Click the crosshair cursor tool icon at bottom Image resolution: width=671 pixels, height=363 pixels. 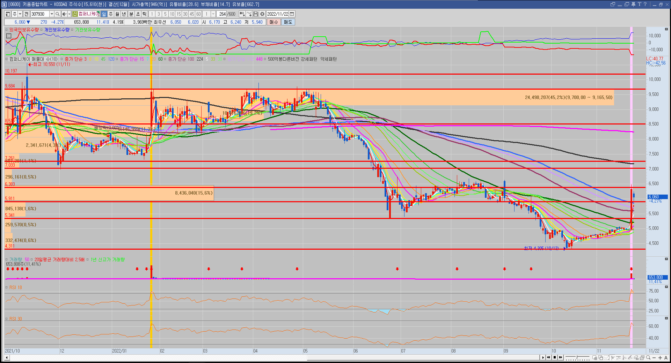(613, 357)
